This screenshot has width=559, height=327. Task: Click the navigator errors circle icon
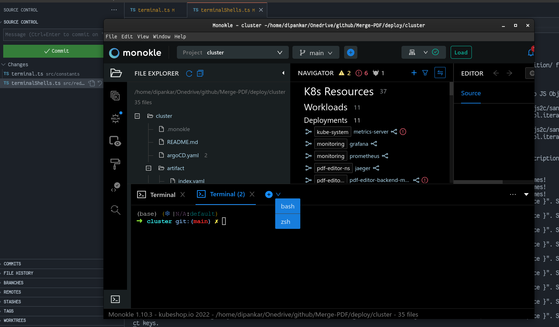click(359, 73)
